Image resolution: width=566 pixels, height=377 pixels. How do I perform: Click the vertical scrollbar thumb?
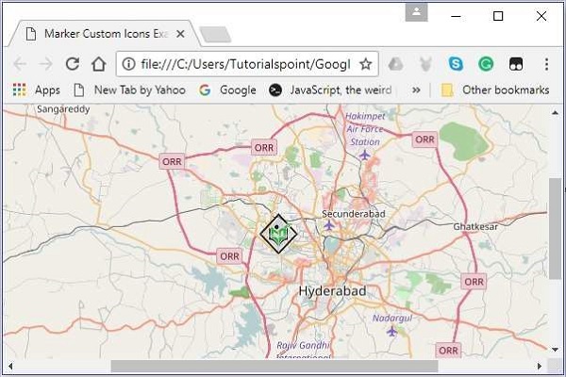point(556,226)
